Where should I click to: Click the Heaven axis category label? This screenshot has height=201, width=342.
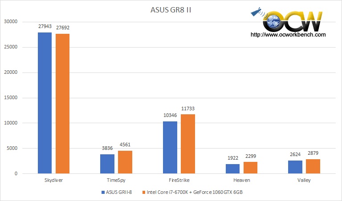242,180
